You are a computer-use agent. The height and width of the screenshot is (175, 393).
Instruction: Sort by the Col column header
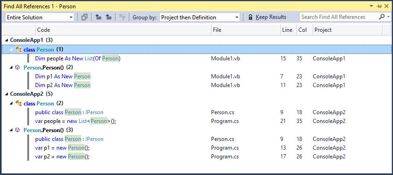tap(305, 30)
